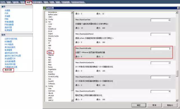
Task: Select the DataMover tree item
Action: click(x=52, y=29)
